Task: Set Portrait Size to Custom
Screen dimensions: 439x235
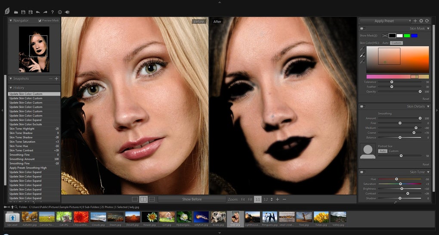Action: 393,151
